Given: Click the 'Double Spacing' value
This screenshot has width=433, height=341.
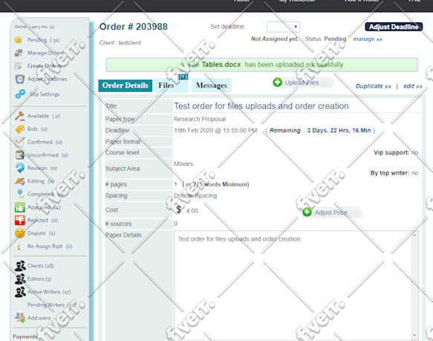Looking at the screenshot, I should point(195,195).
